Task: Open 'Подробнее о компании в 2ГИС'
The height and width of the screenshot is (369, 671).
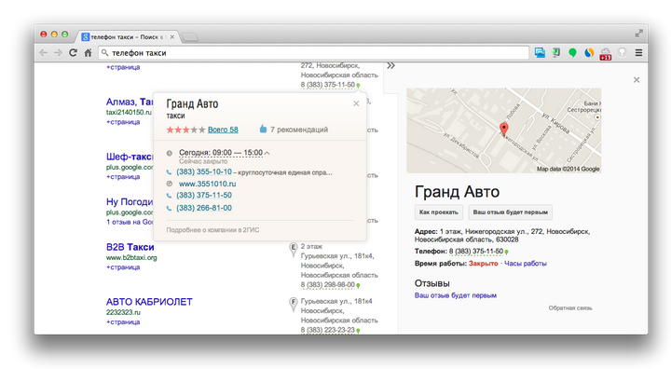Action: 212,230
